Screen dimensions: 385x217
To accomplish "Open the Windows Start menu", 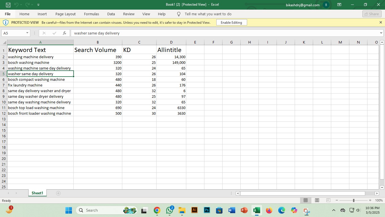I will tap(69, 210).
